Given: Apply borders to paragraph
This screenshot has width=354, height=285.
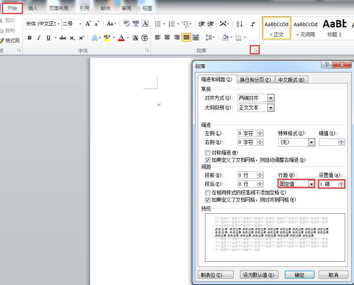Looking at the screenshot, I should click(x=239, y=37).
